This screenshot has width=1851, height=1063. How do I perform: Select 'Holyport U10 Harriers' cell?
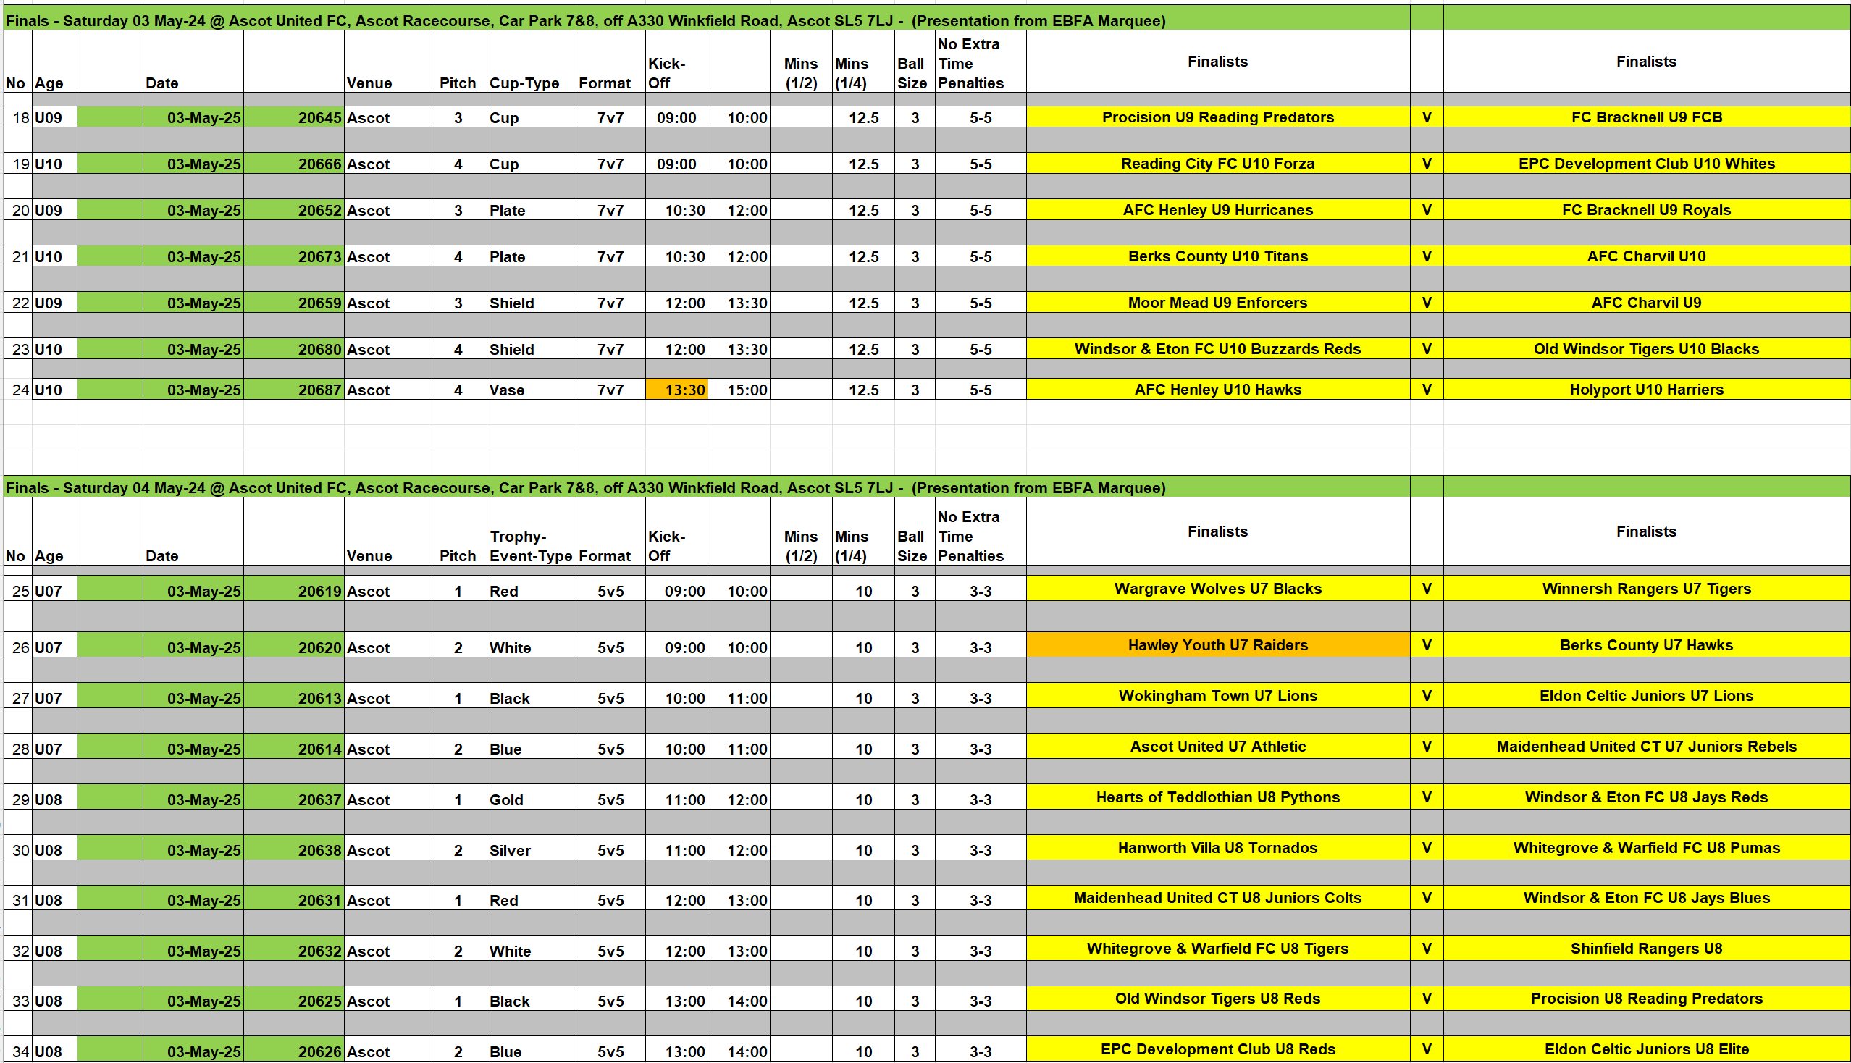(1647, 389)
